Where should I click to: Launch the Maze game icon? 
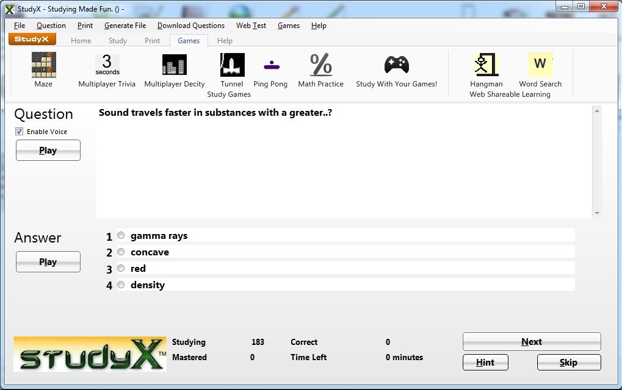[x=43, y=65]
